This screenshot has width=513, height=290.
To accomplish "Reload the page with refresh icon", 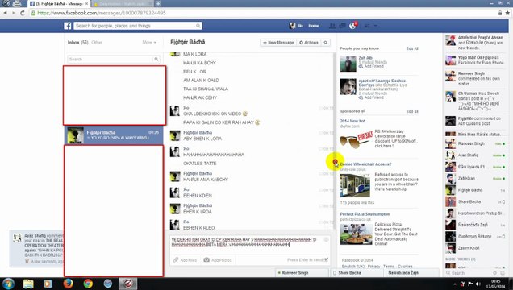I will coord(23,13).
